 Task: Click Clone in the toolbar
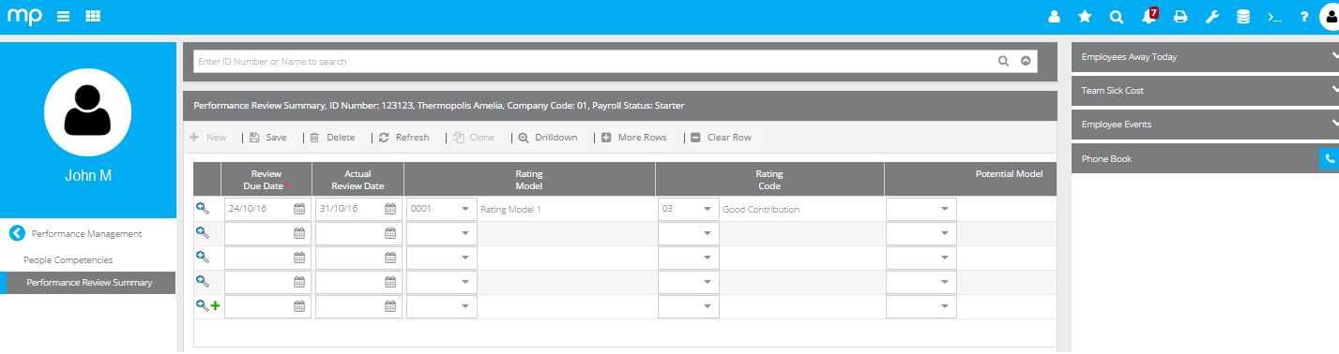(x=474, y=138)
